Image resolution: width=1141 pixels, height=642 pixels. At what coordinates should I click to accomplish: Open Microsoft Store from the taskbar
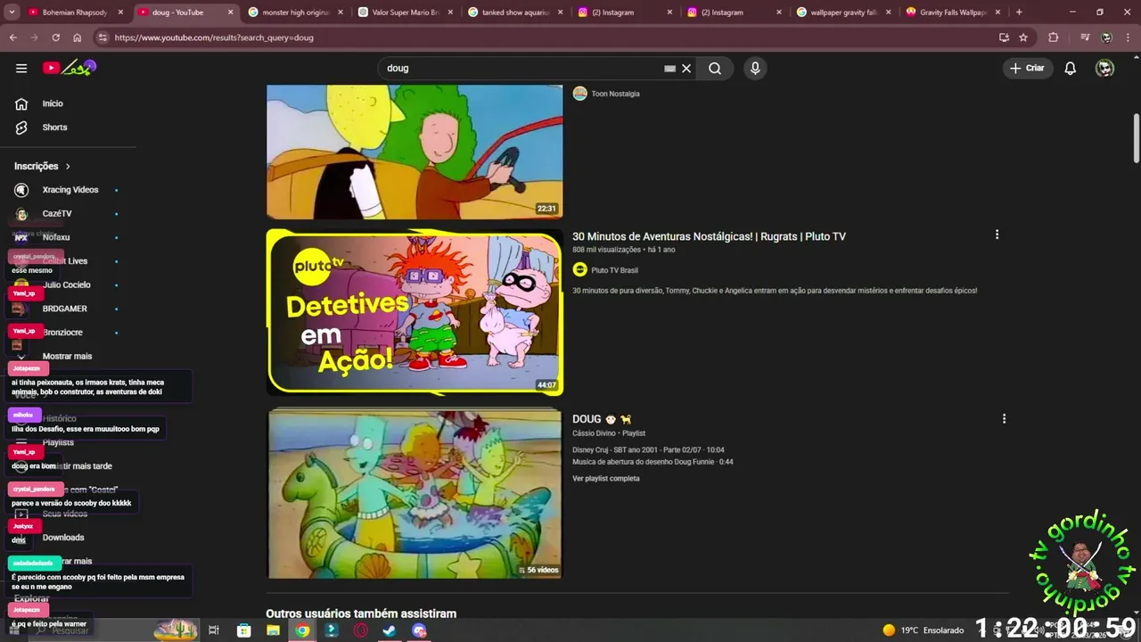point(243,630)
